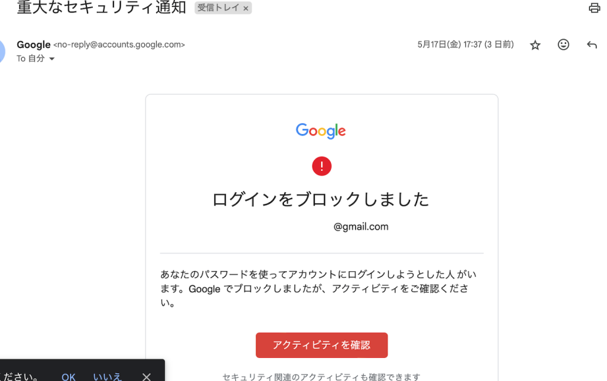Click the 受信トレイ label chip
This screenshot has height=381, width=607.
click(218, 8)
